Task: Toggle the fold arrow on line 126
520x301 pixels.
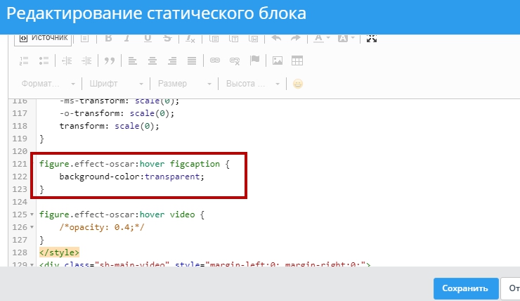Action: coord(32,227)
